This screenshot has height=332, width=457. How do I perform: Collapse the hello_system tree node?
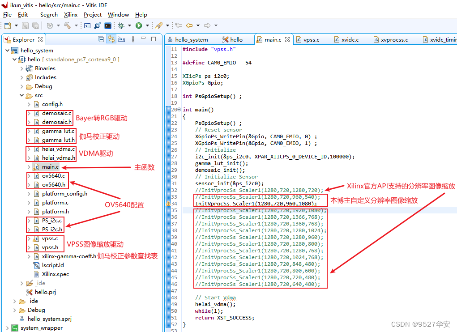(x=7, y=51)
